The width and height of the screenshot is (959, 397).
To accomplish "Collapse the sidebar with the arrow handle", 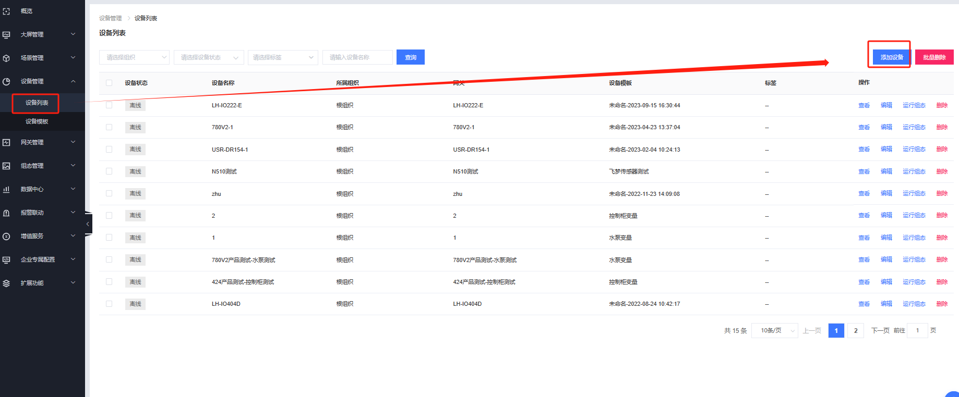I will coord(88,224).
